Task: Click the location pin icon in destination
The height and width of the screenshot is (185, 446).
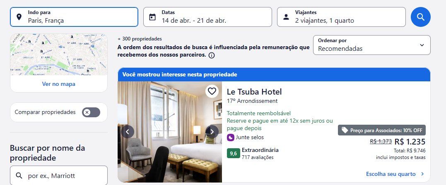Action: click(19, 17)
